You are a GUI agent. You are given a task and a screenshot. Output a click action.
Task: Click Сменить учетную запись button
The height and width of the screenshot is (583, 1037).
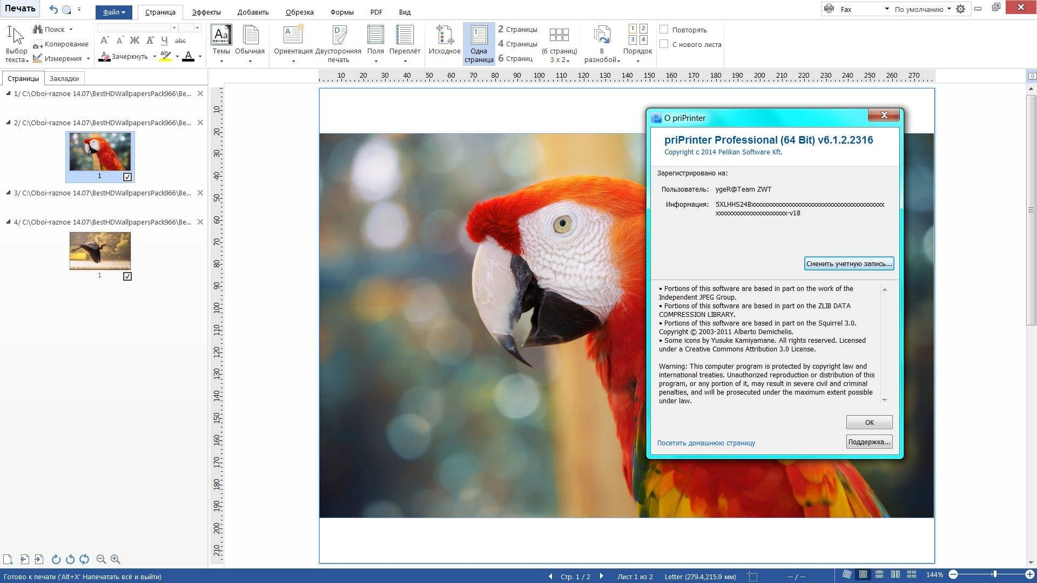tap(849, 263)
